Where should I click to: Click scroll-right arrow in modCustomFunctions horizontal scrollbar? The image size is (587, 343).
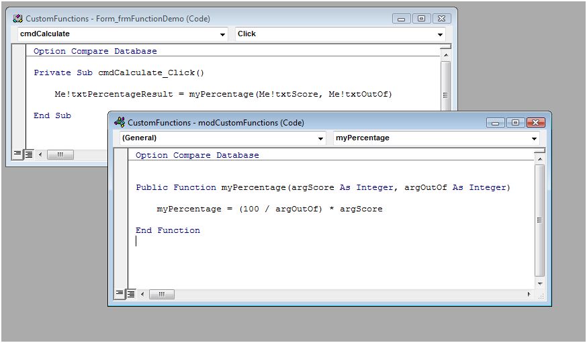(529, 295)
